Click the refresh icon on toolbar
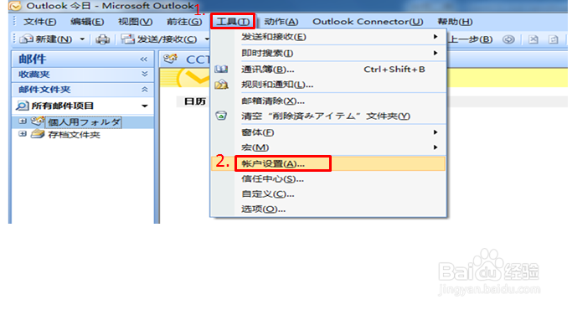The image size is (572, 310). (554, 39)
